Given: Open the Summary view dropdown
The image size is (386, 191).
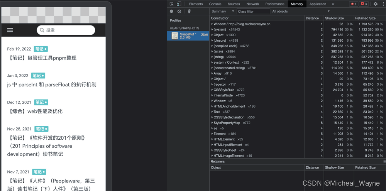Looking at the screenshot, I should pyautogui.click(x=223, y=11).
